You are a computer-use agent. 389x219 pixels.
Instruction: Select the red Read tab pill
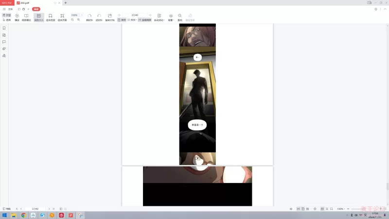coord(36,9)
